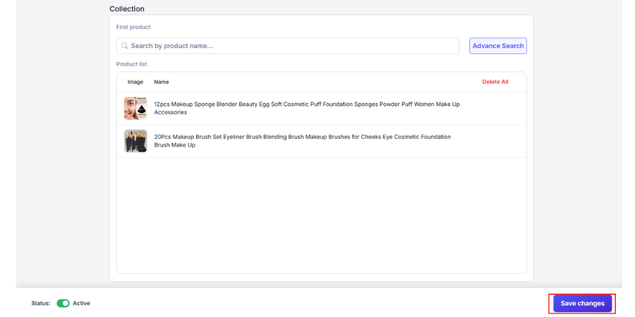Click the Name column header

tap(161, 82)
